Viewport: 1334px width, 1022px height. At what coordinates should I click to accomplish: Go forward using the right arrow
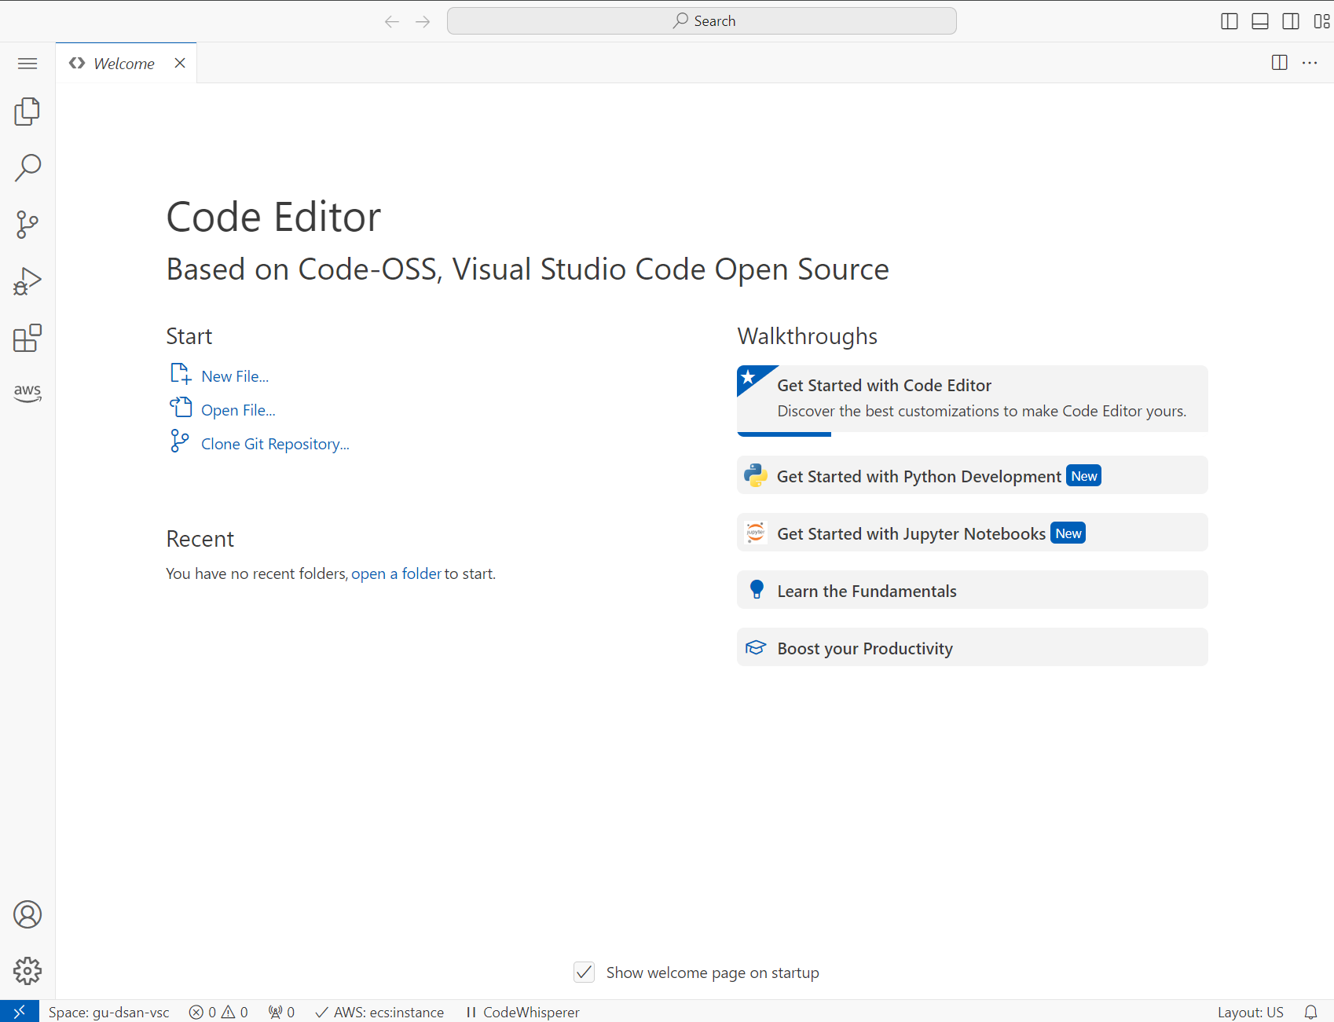423,21
